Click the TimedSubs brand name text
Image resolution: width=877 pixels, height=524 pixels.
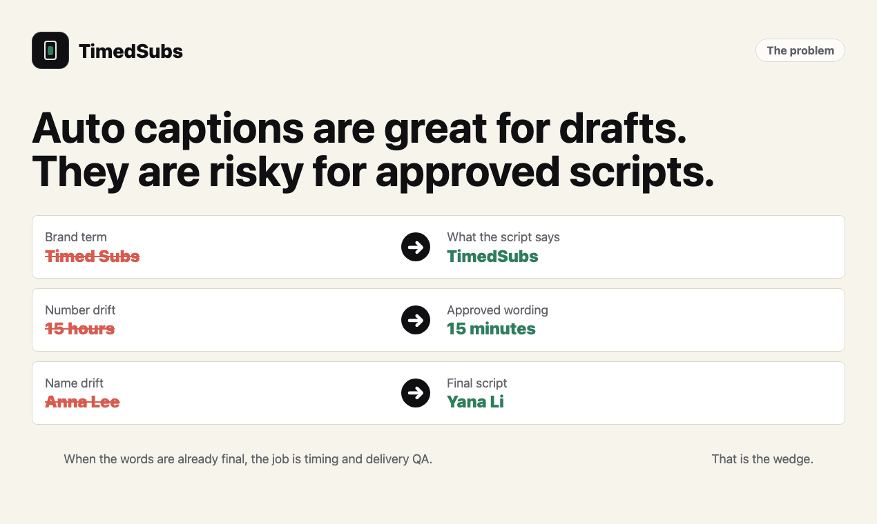[x=131, y=51]
